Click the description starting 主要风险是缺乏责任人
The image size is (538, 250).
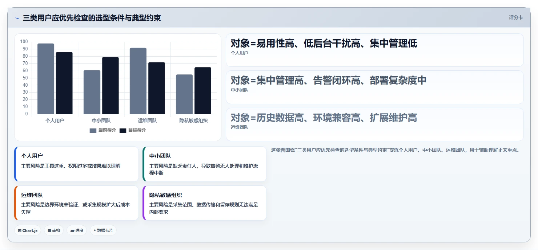point(204,169)
